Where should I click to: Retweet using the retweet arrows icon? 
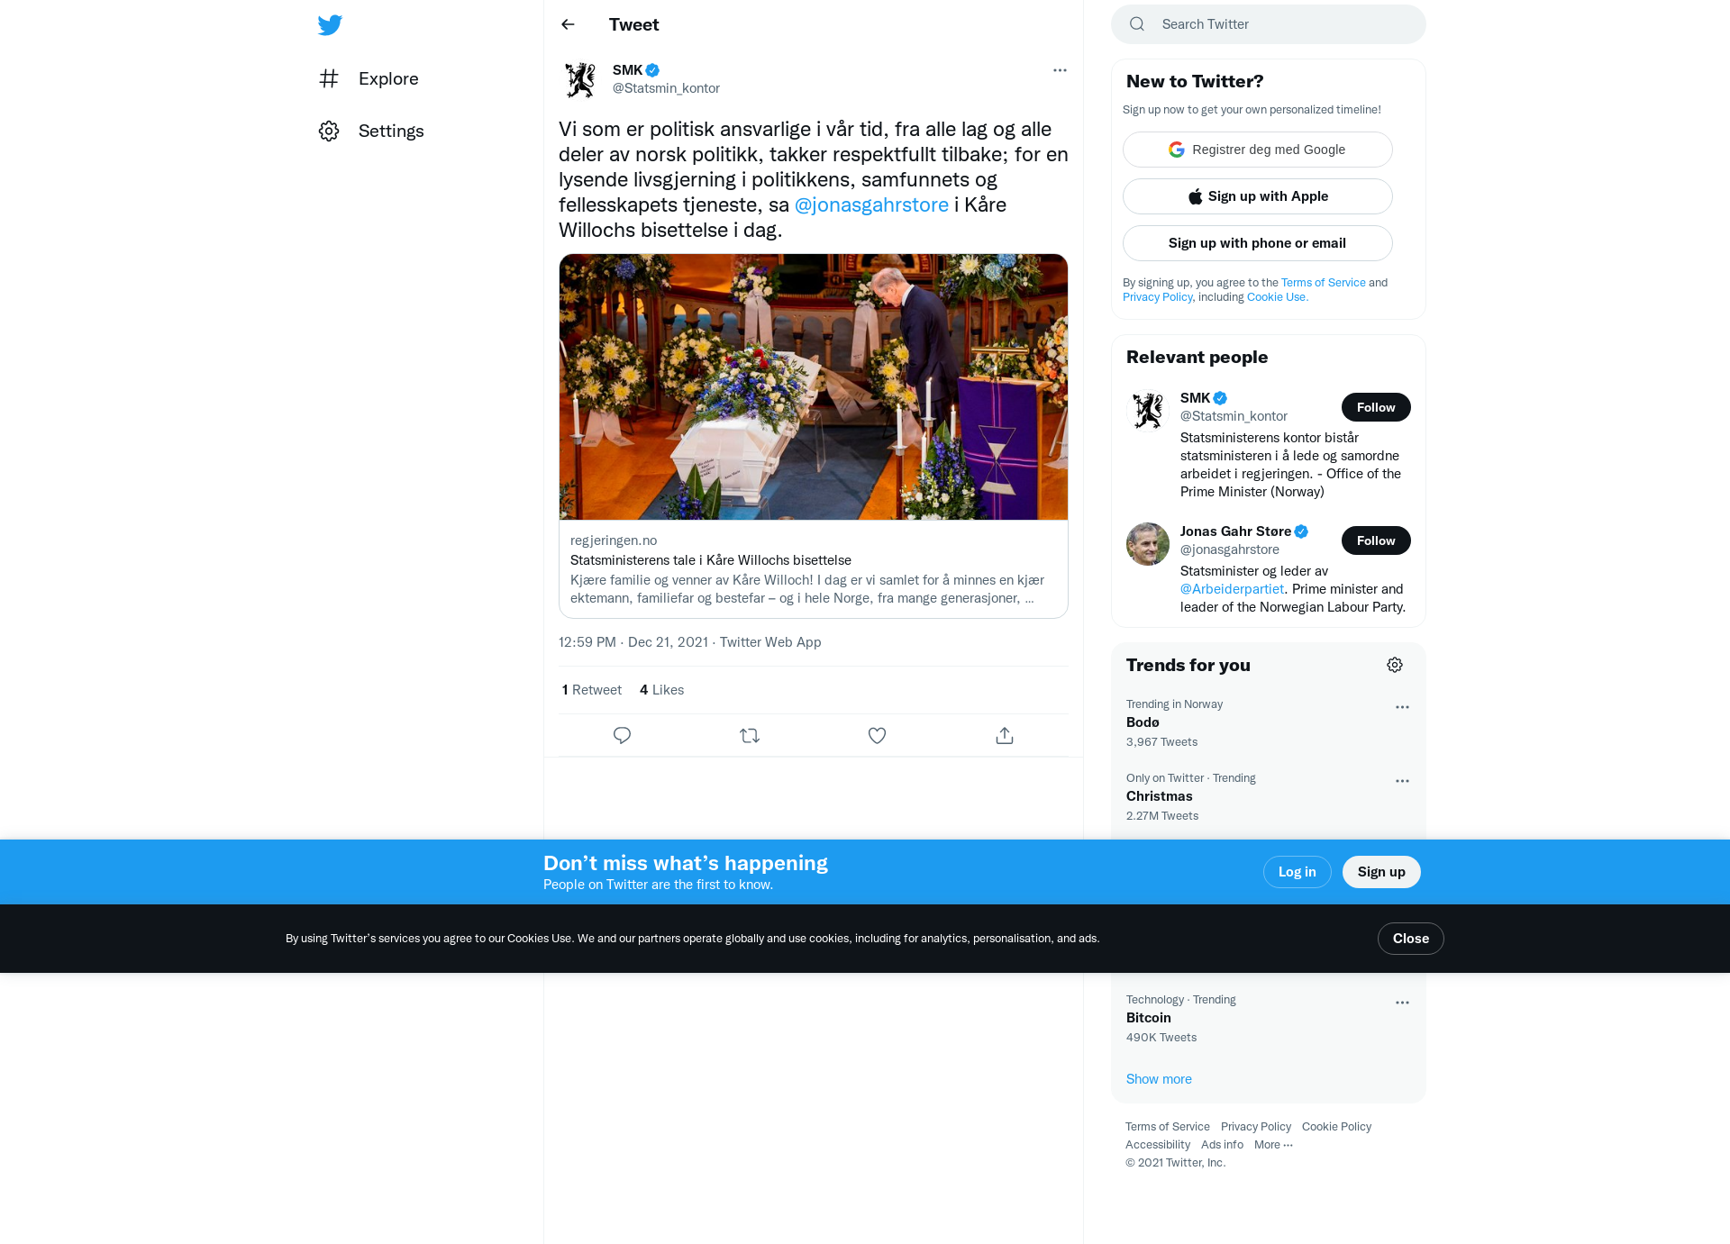click(750, 735)
